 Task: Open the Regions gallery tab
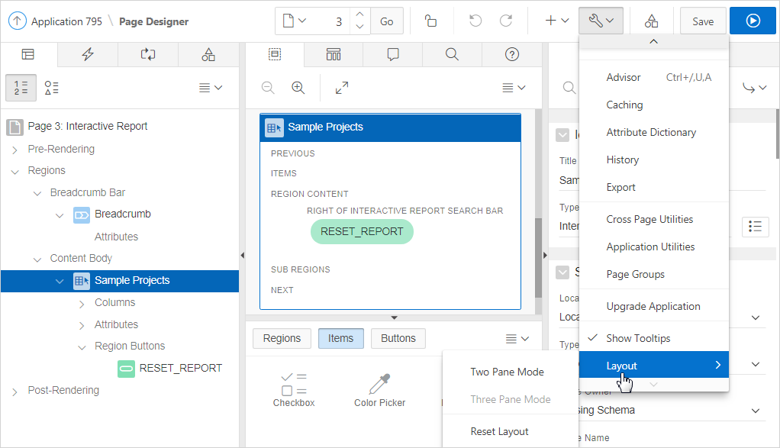pyautogui.click(x=282, y=339)
